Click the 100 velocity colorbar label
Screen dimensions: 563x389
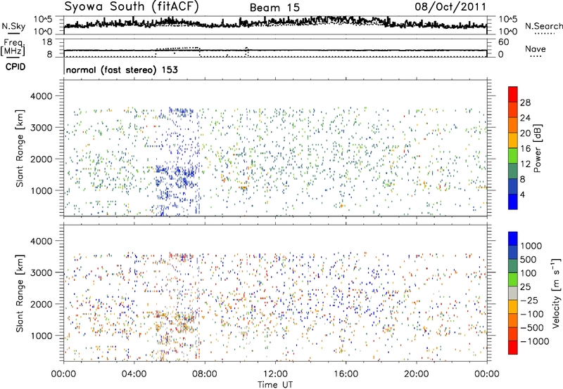pyautogui.click(x=529, y=273)
